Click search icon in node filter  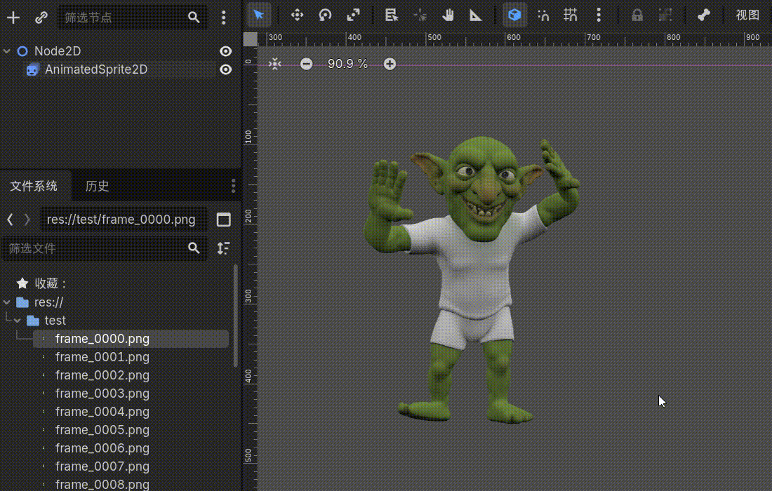coord(194,18)
